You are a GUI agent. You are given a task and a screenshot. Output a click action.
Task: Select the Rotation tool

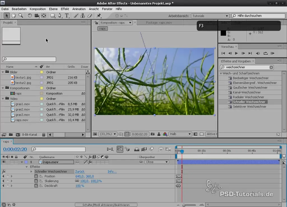coord(30,16)
